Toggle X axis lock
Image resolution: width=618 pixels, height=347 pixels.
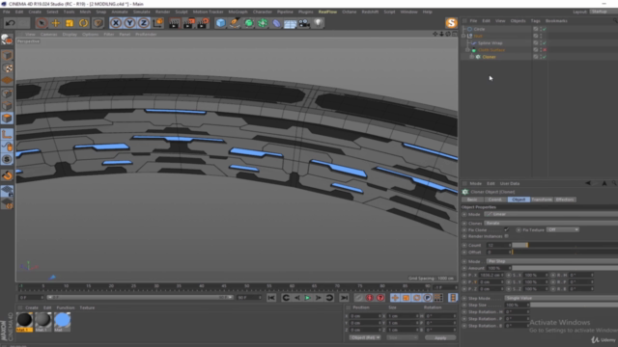[116, 23]
